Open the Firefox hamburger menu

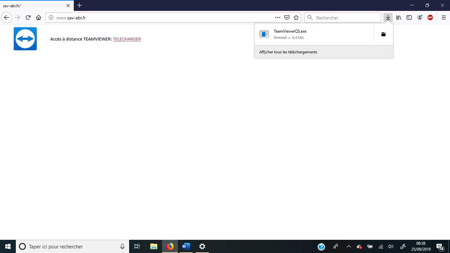[444, 18]
